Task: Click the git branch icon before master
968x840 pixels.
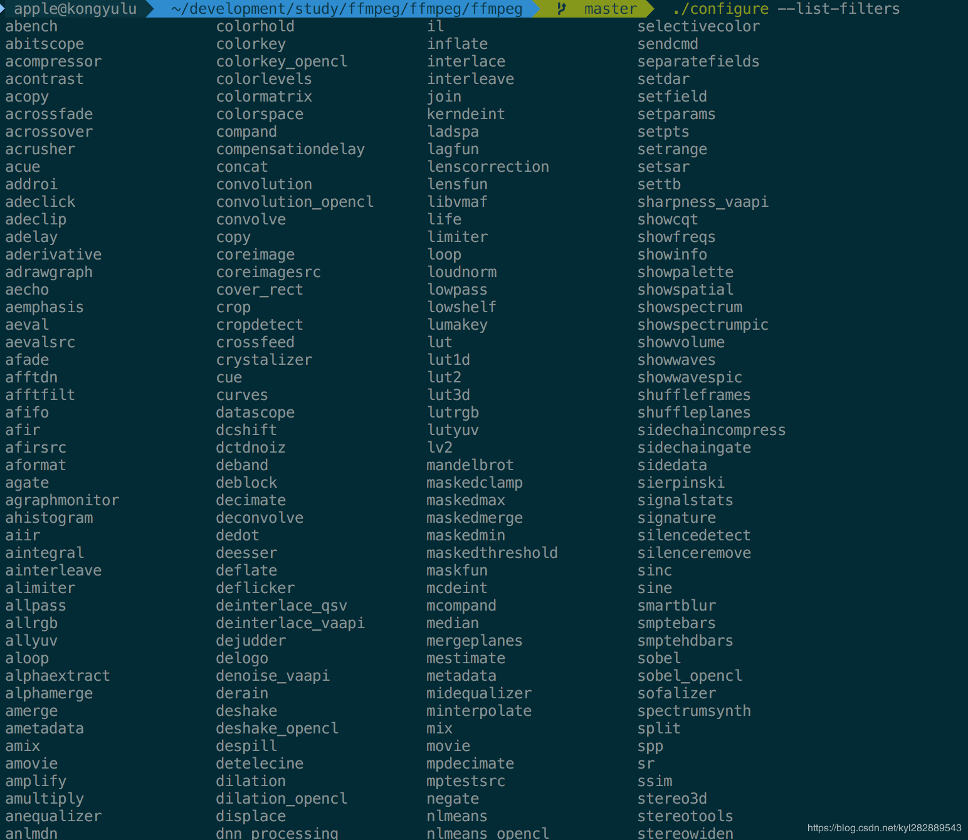Action: click(562, 9)
